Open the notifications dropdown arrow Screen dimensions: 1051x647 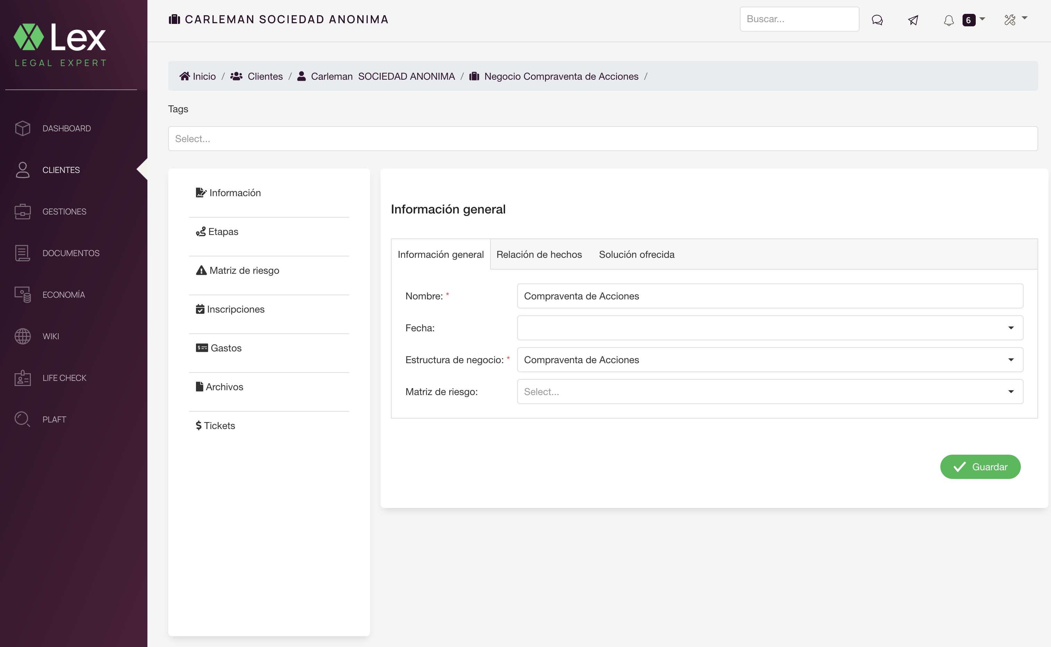(982, 19)
